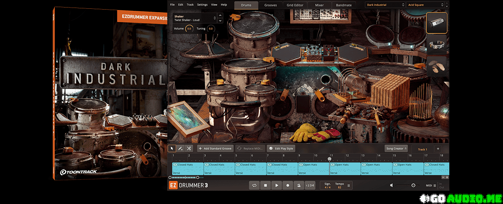This screenshot has height=204, width=503.
Task: Toggle loop playback
Action: pyautogui.click(x=254, y=185)
